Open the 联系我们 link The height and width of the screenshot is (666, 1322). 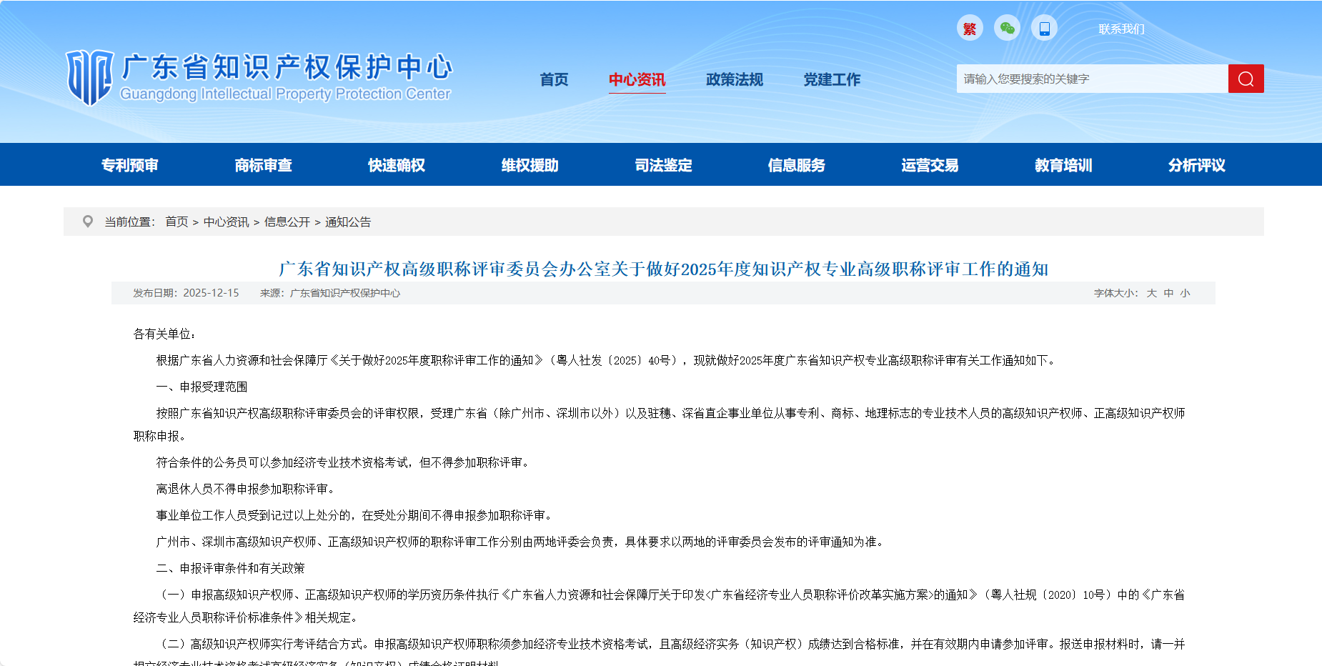pos(1121,29)
